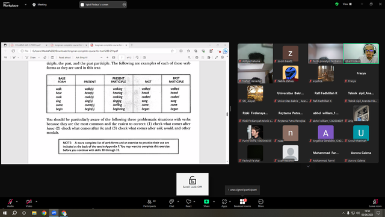The height and width of the screenshot is (217, 385).
Task: Open the Meeting menu tab
Action: pyautogui.click(x=40, y=4)
